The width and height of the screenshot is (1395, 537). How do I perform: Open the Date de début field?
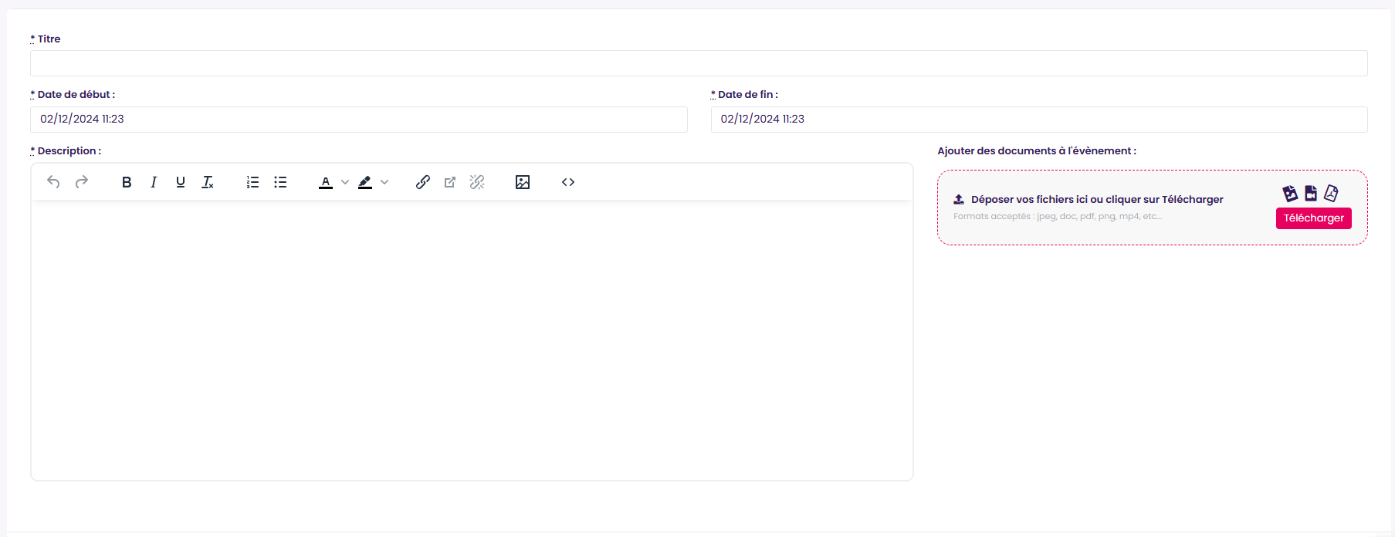[359, 120]
